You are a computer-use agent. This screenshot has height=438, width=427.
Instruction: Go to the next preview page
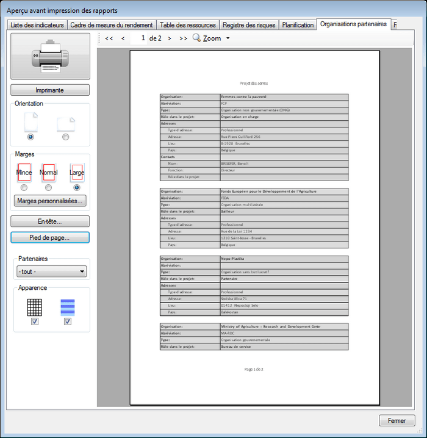click(x=170, y=38)
